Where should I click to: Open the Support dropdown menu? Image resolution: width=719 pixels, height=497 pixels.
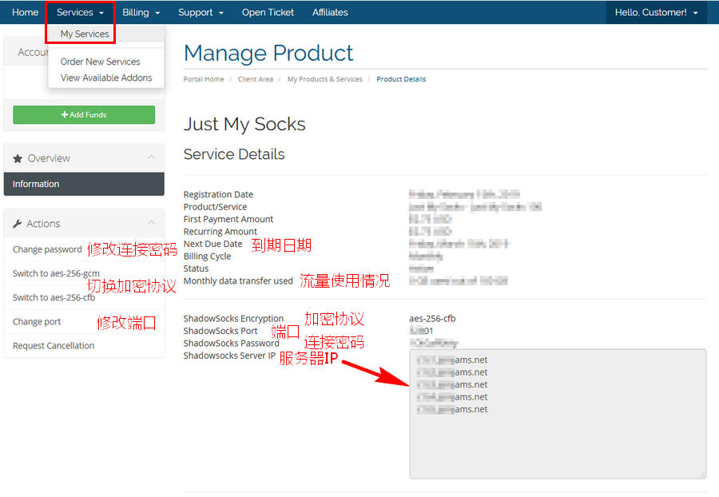coord(200,12)
